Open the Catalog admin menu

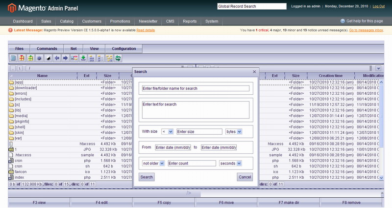point(67,21)
